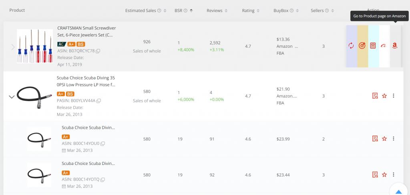The width and height of the screenshot is (410, 195).
Task: Open three-dot menu for B00C14YOTQ row
Action: pyautogui.click(x=394, y=175)
